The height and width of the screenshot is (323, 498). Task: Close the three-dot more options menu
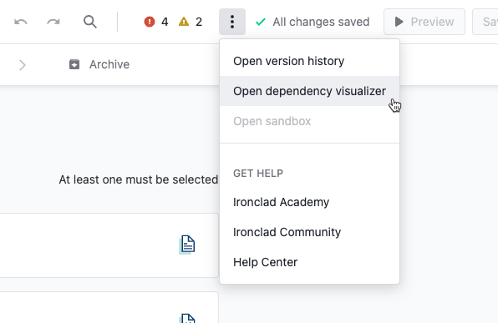tap(232, 22)
